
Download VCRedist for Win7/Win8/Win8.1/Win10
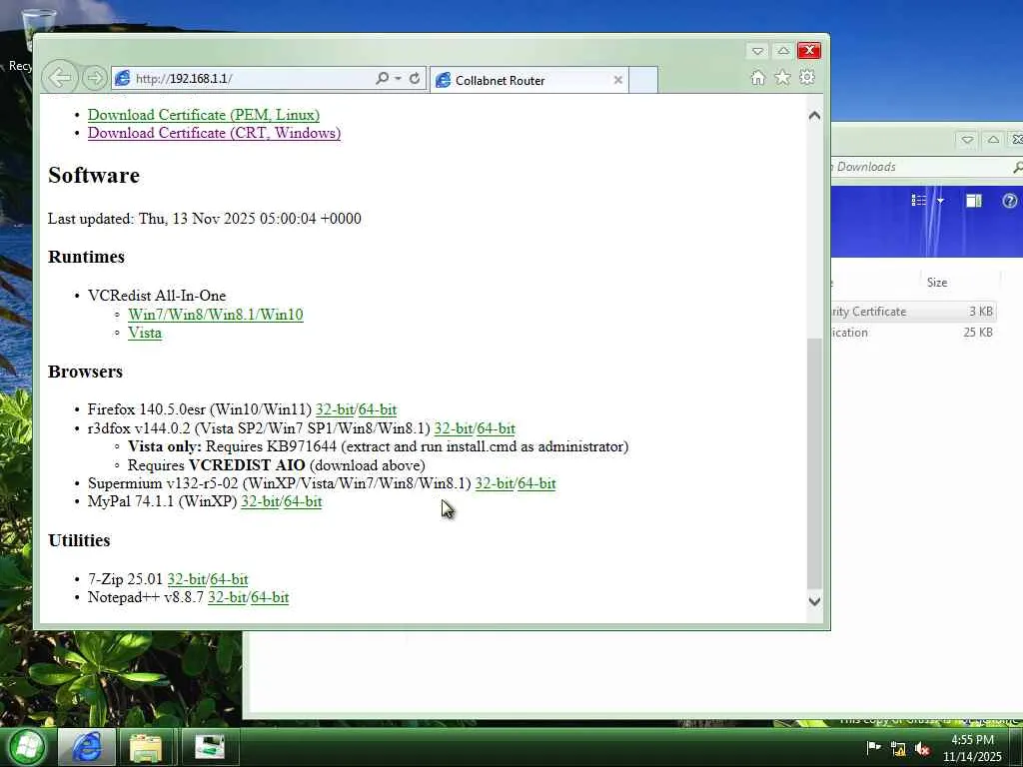point(216,315)
